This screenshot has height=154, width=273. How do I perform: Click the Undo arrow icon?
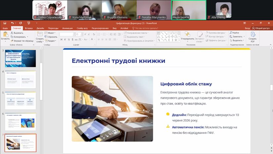click(12, 23)
